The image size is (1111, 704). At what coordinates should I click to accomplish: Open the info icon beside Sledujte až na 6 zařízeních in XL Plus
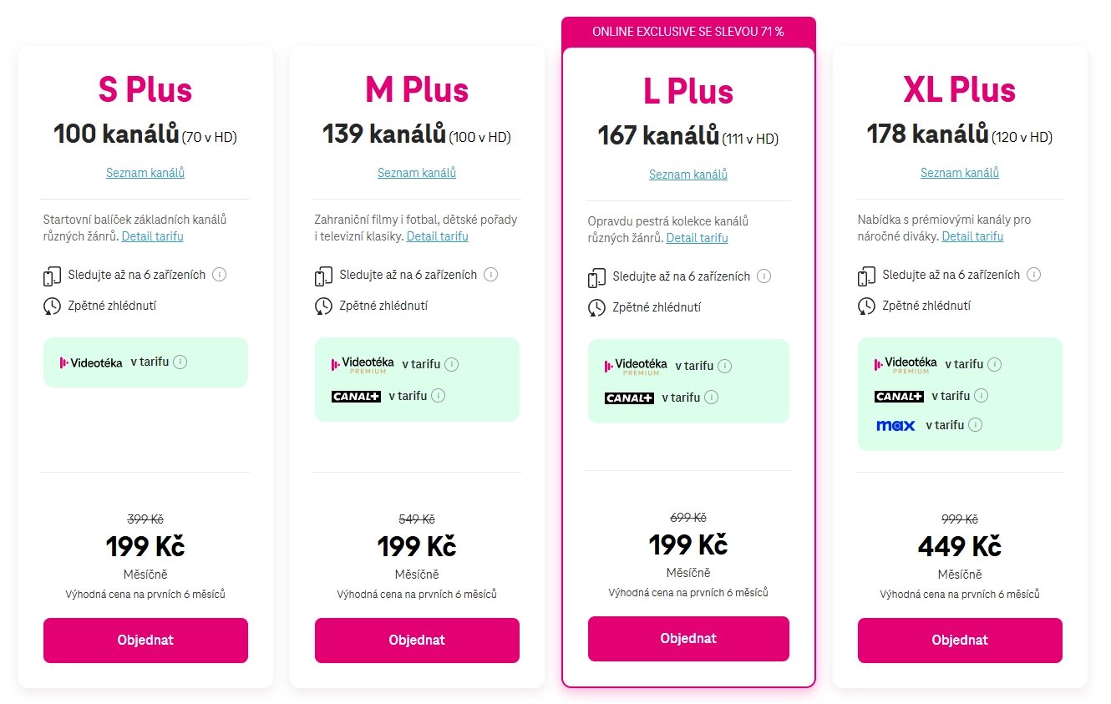[x=1034, y=274]
